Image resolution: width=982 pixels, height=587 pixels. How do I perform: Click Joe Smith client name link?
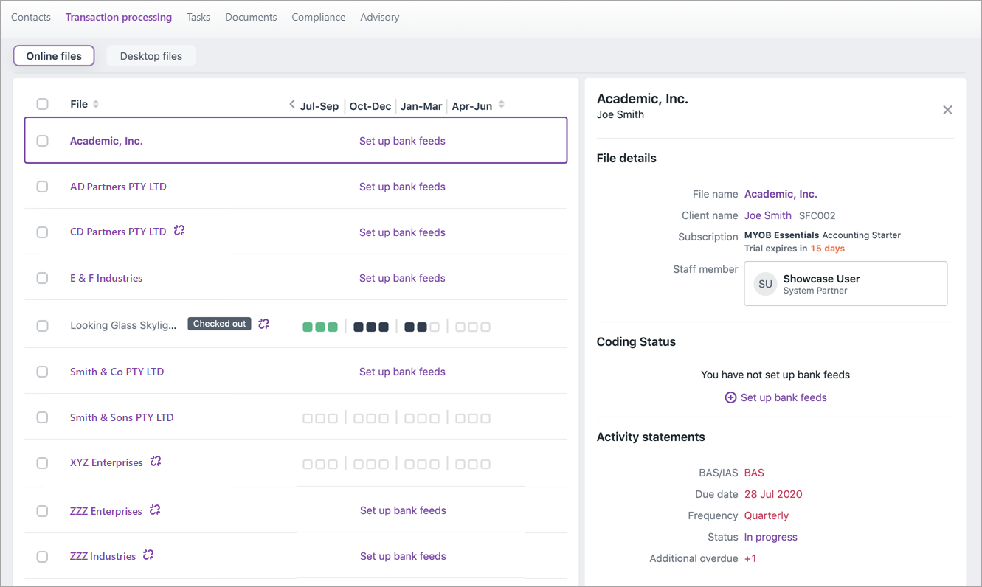click(767, 215)
